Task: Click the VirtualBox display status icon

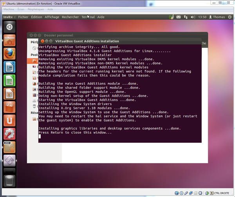Action: click(x=201, y=193)
